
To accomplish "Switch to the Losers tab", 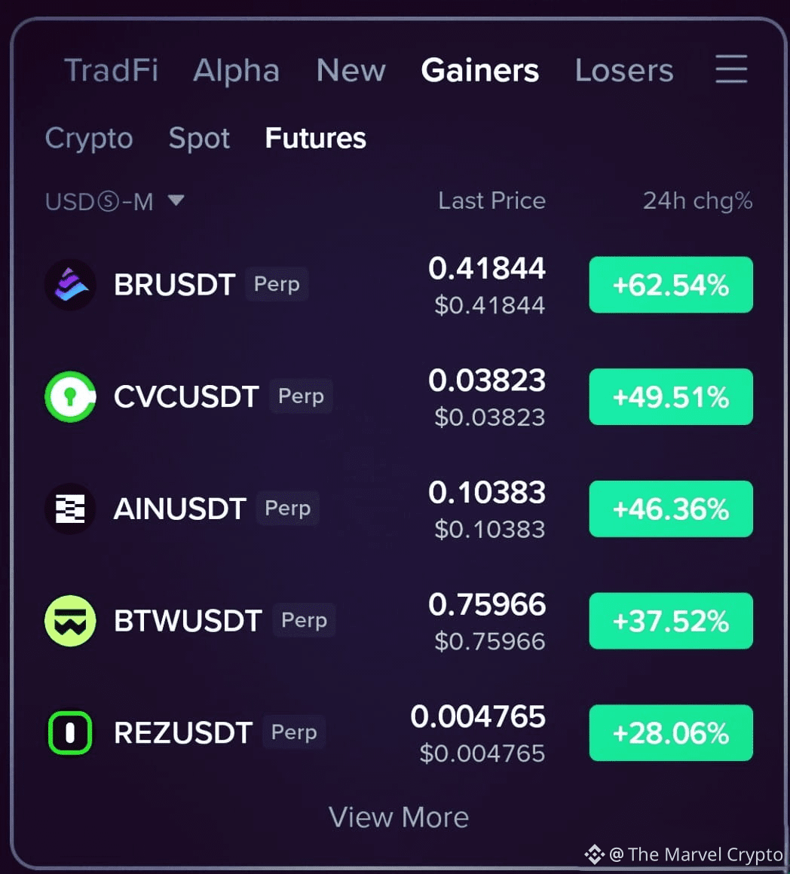I will 624,70.
